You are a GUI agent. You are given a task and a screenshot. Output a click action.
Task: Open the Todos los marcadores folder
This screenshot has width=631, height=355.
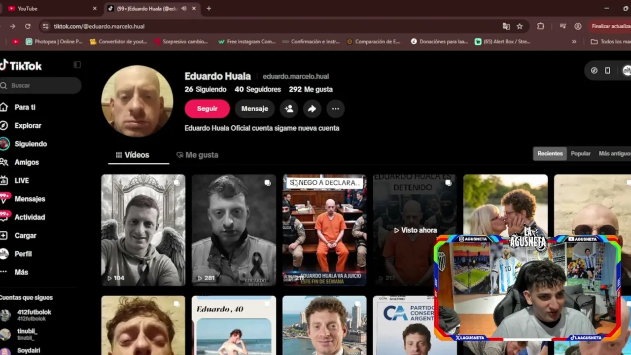(611, 41)
